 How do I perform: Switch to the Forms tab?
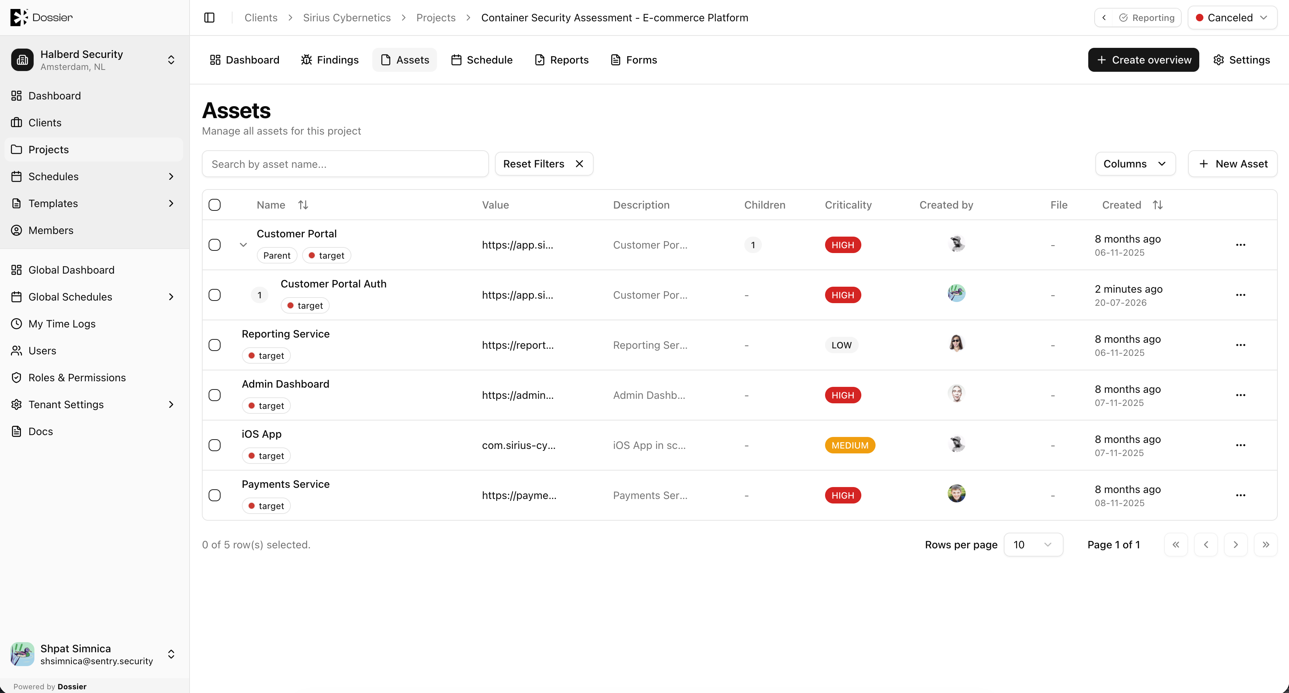pos(634,60)
